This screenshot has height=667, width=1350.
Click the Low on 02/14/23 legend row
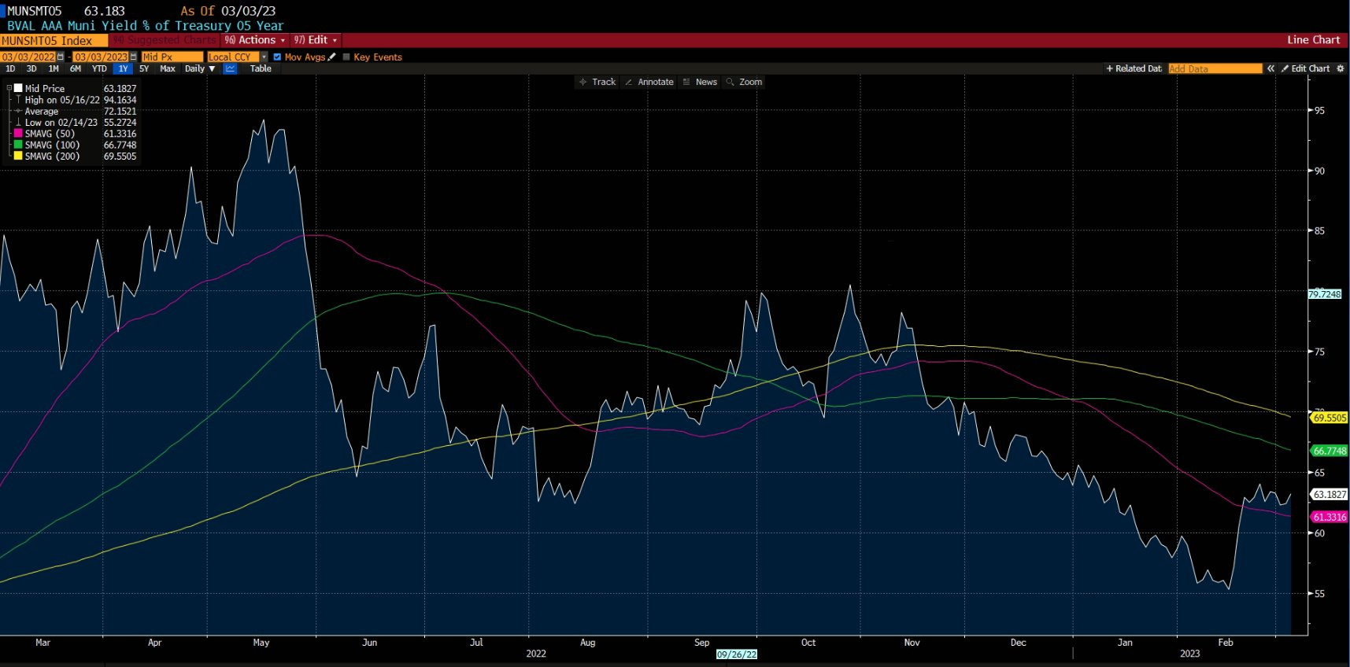point(76,123)
